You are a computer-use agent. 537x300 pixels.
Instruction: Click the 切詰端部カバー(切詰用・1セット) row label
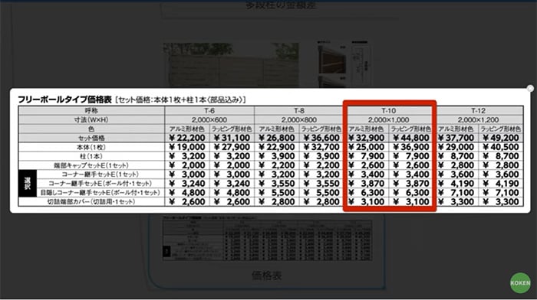91,202
